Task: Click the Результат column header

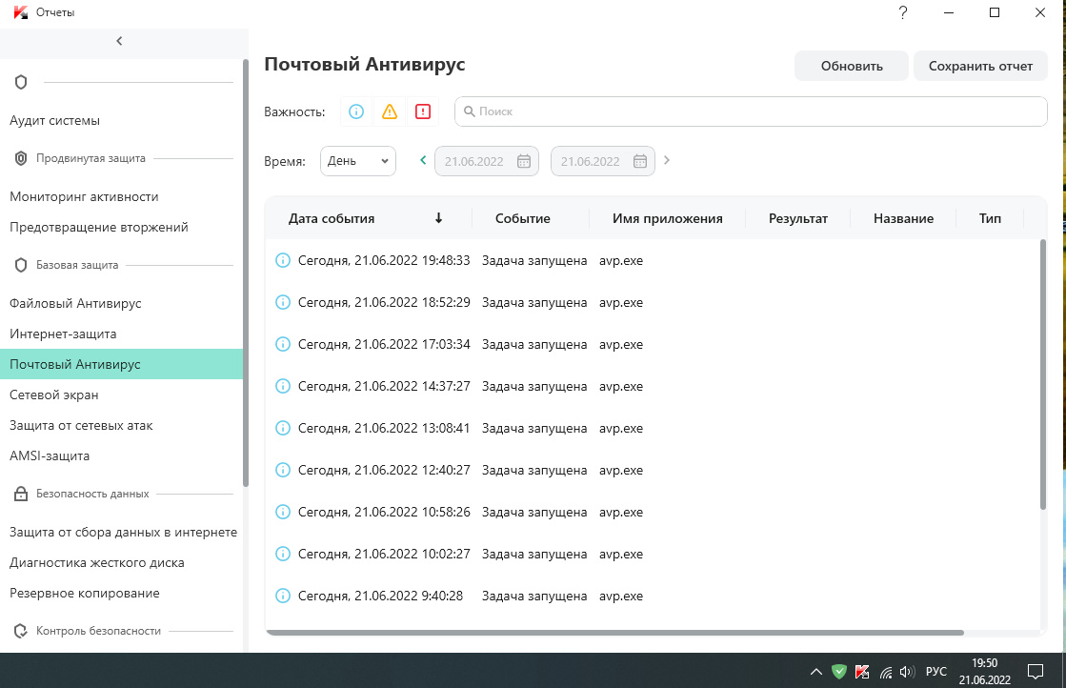Action: click(798, 218)
